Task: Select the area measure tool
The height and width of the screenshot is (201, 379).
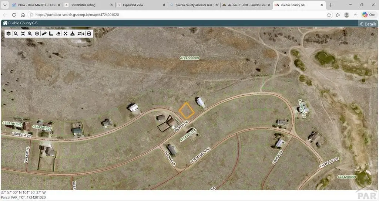Action: click(51, 34)
